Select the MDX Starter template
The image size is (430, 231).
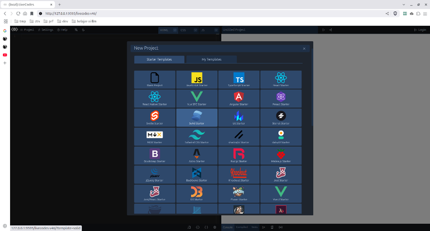pos(155,136)
